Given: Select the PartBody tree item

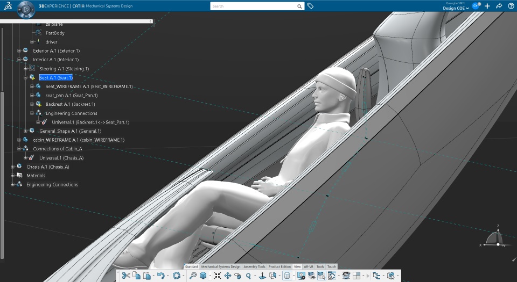Looking at the screenshot, I should tap(55, 33).
